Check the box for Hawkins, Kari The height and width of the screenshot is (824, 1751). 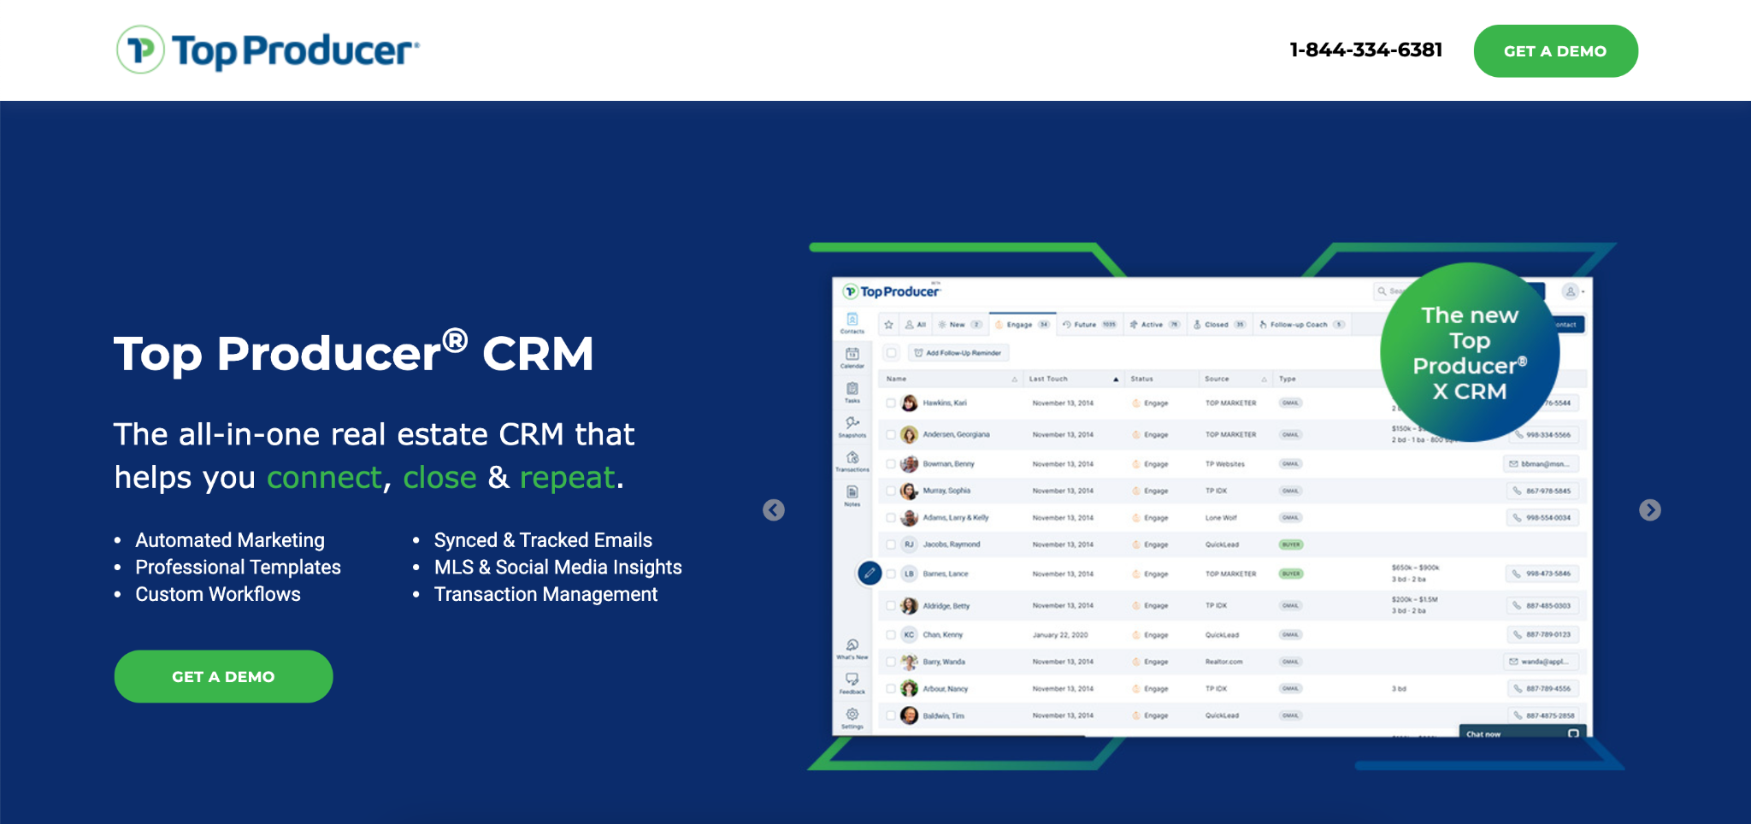(x=891, y=403)
